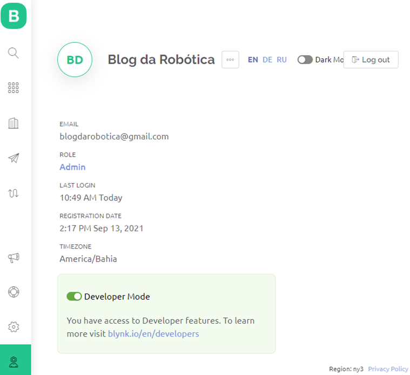
Task: Click the registration date 2:17 PM Sep 13, 2021
Action: pos(102,228)
